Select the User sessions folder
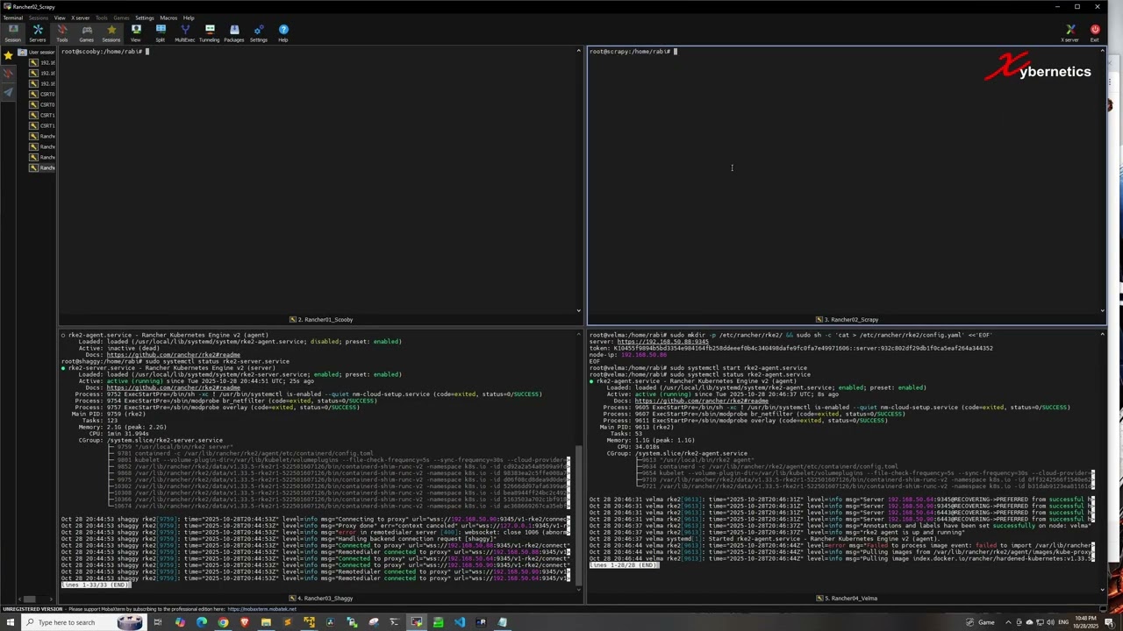Screen dimensions: 1123x631 (37, 52)
